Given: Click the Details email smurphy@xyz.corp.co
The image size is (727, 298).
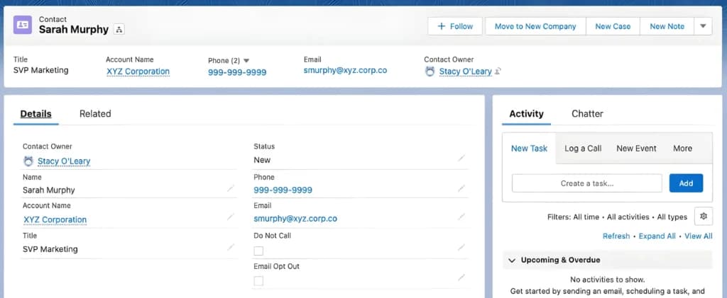Looking at the screenshot, I should (x=295, y=219).
